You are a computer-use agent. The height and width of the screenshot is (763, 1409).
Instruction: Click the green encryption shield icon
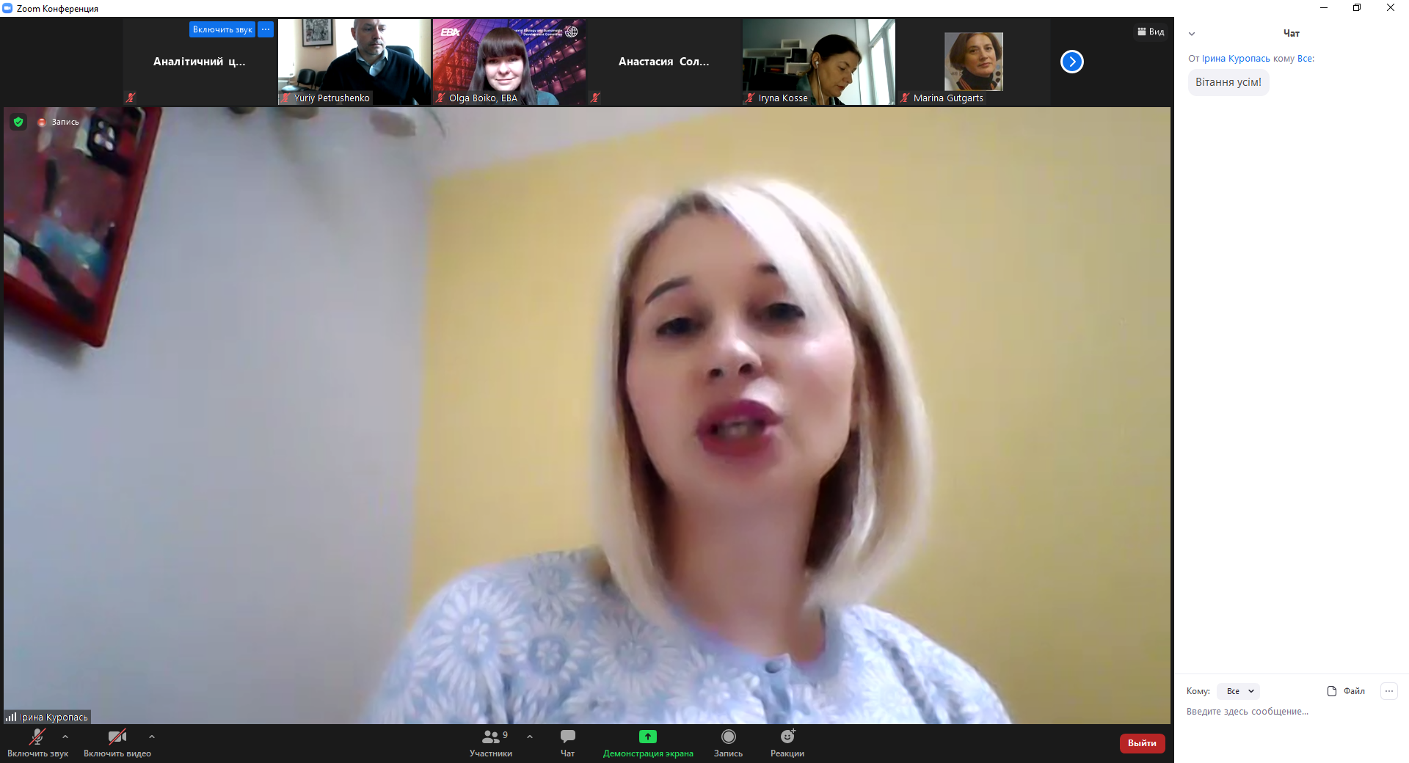coord(18,122)
